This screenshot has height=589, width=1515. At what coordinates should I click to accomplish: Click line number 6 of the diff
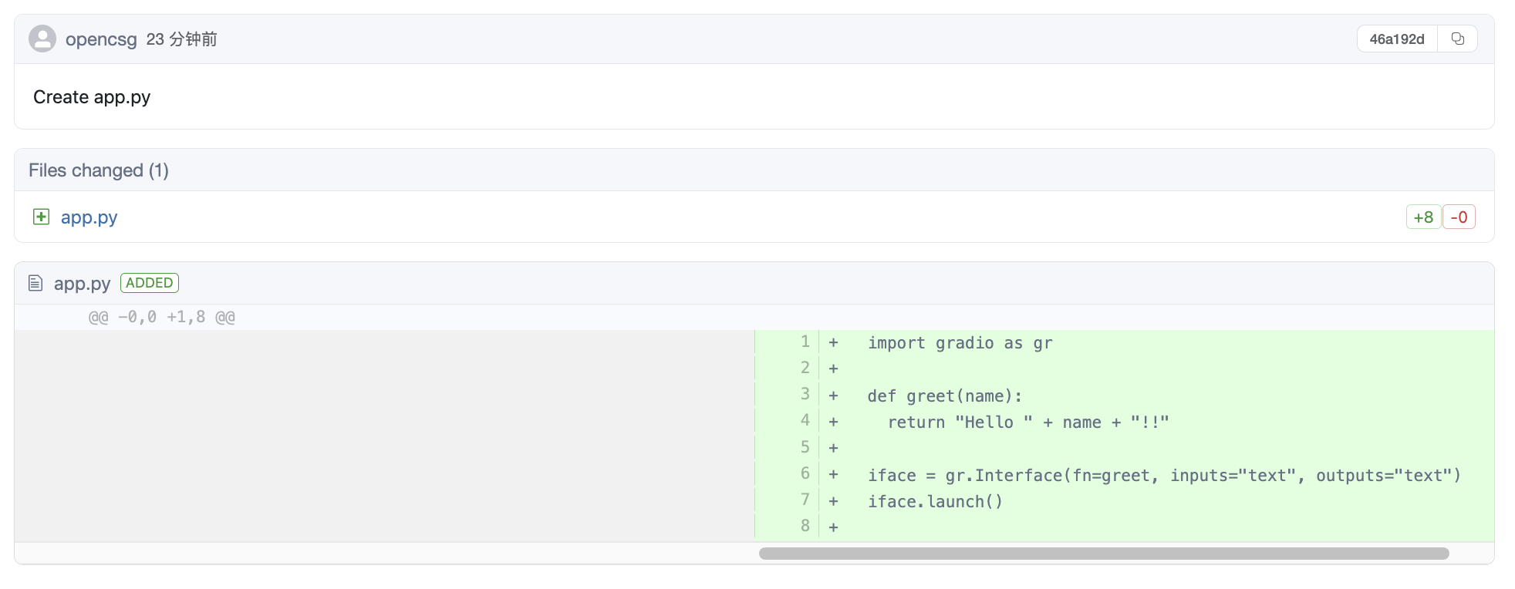pos(805,473)
